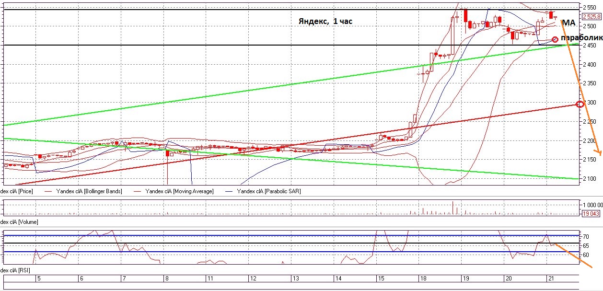Click date 11 on the time axis
Viewport: 603px width, 291px height.
click(210, 279)
